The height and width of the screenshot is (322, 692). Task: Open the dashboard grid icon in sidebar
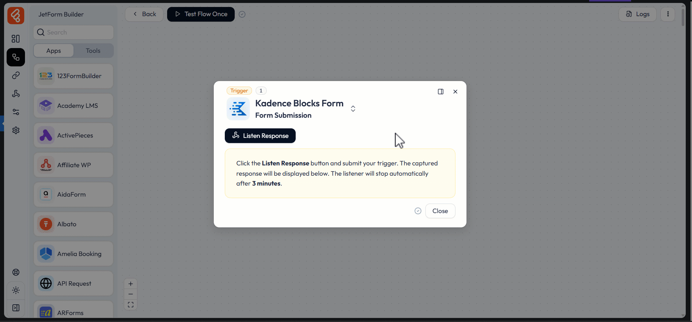16,39
